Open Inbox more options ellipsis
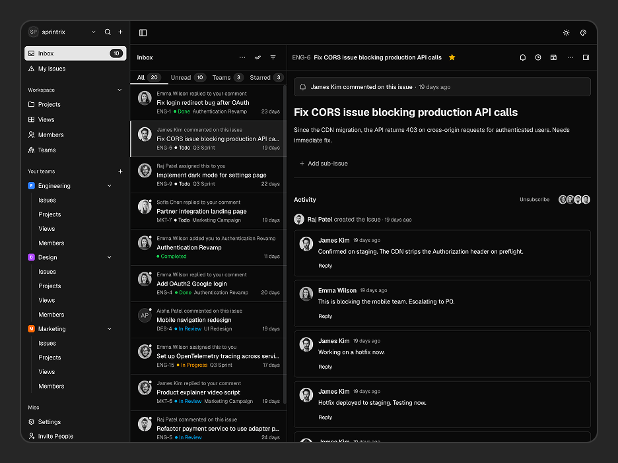This screenshot has width=618, height=463. tap(242, 57)
